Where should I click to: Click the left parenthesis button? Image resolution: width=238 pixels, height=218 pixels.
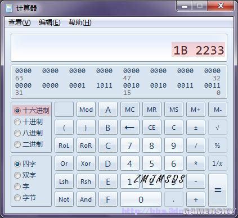[x=64, y=128]
